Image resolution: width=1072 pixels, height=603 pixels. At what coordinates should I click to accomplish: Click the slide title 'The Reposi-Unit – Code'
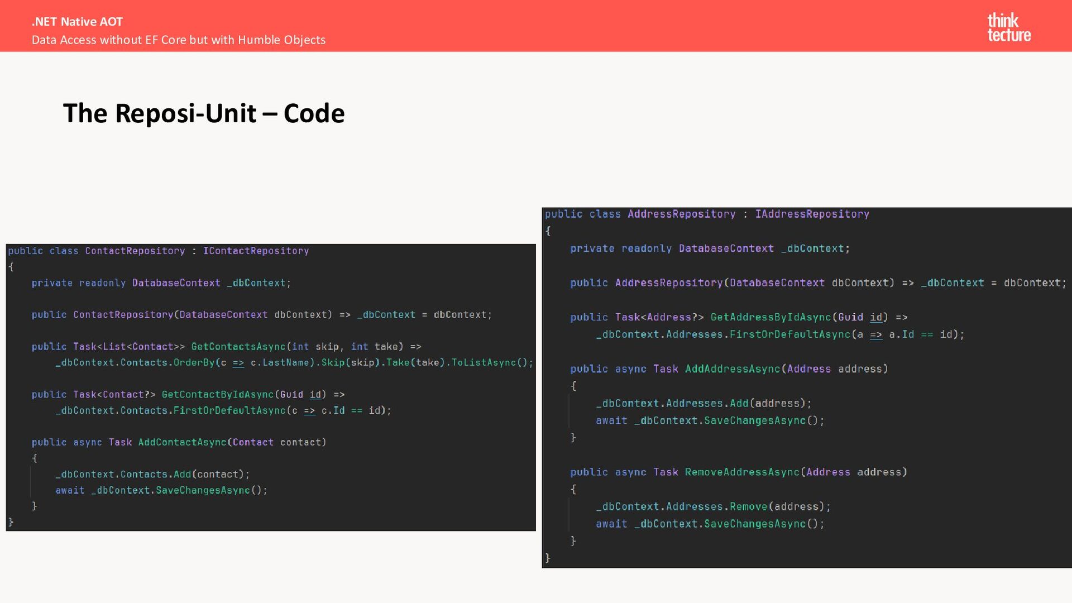point(204,113)
